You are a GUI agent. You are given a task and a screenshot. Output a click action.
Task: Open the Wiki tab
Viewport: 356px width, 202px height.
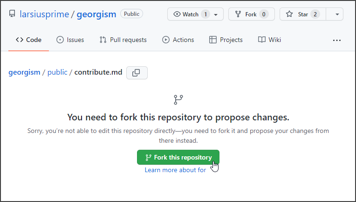(269, 40)
